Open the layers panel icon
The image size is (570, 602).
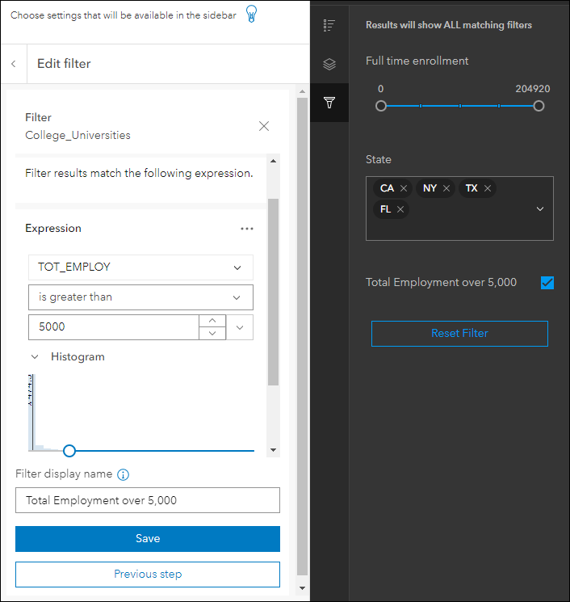point(329,64)
